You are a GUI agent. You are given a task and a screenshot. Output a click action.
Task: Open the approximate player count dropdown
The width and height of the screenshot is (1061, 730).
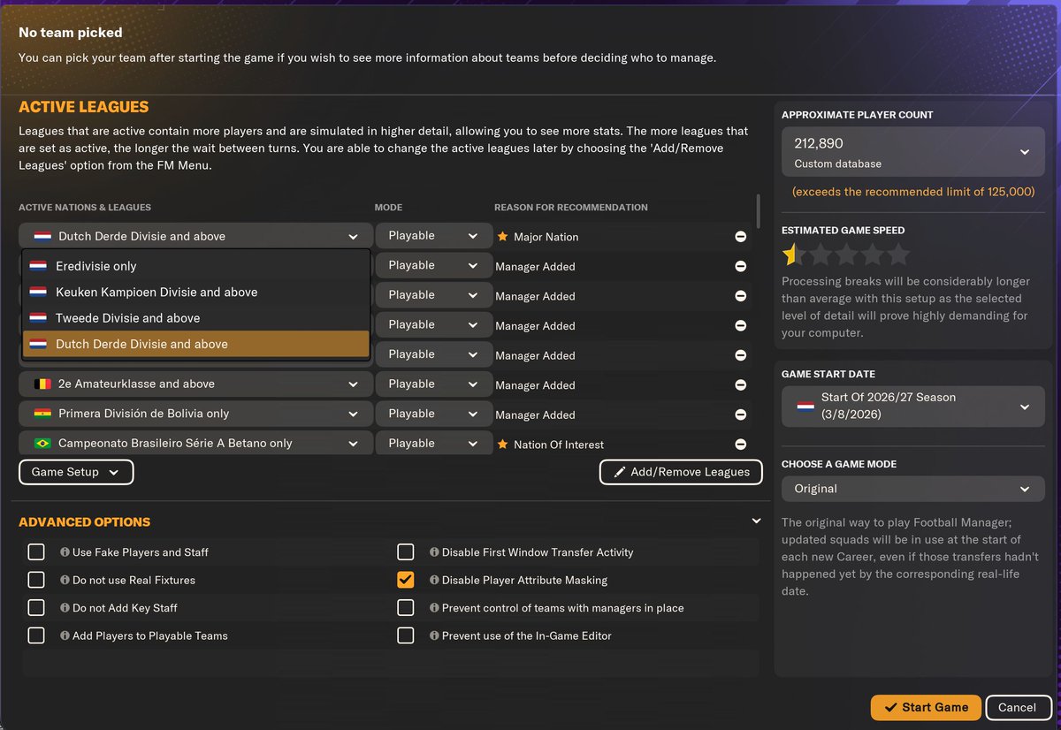pyautogui.click(x=913, y=152)
